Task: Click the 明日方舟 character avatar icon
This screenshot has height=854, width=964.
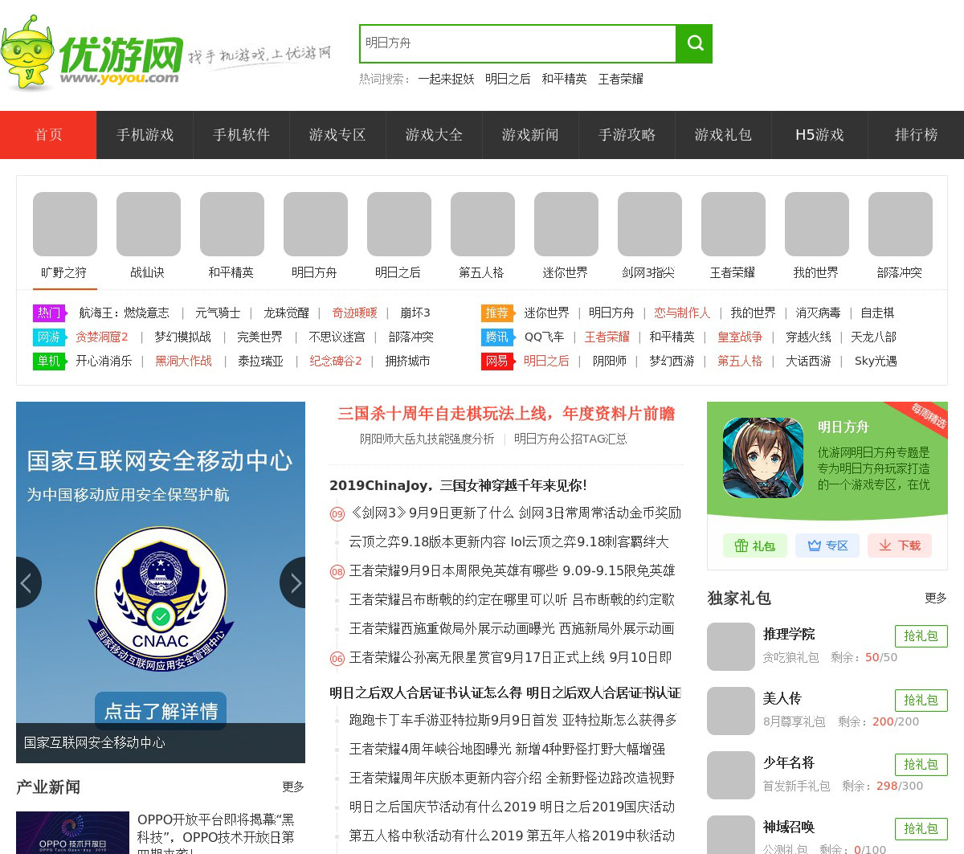Action: tap(762, 457)
